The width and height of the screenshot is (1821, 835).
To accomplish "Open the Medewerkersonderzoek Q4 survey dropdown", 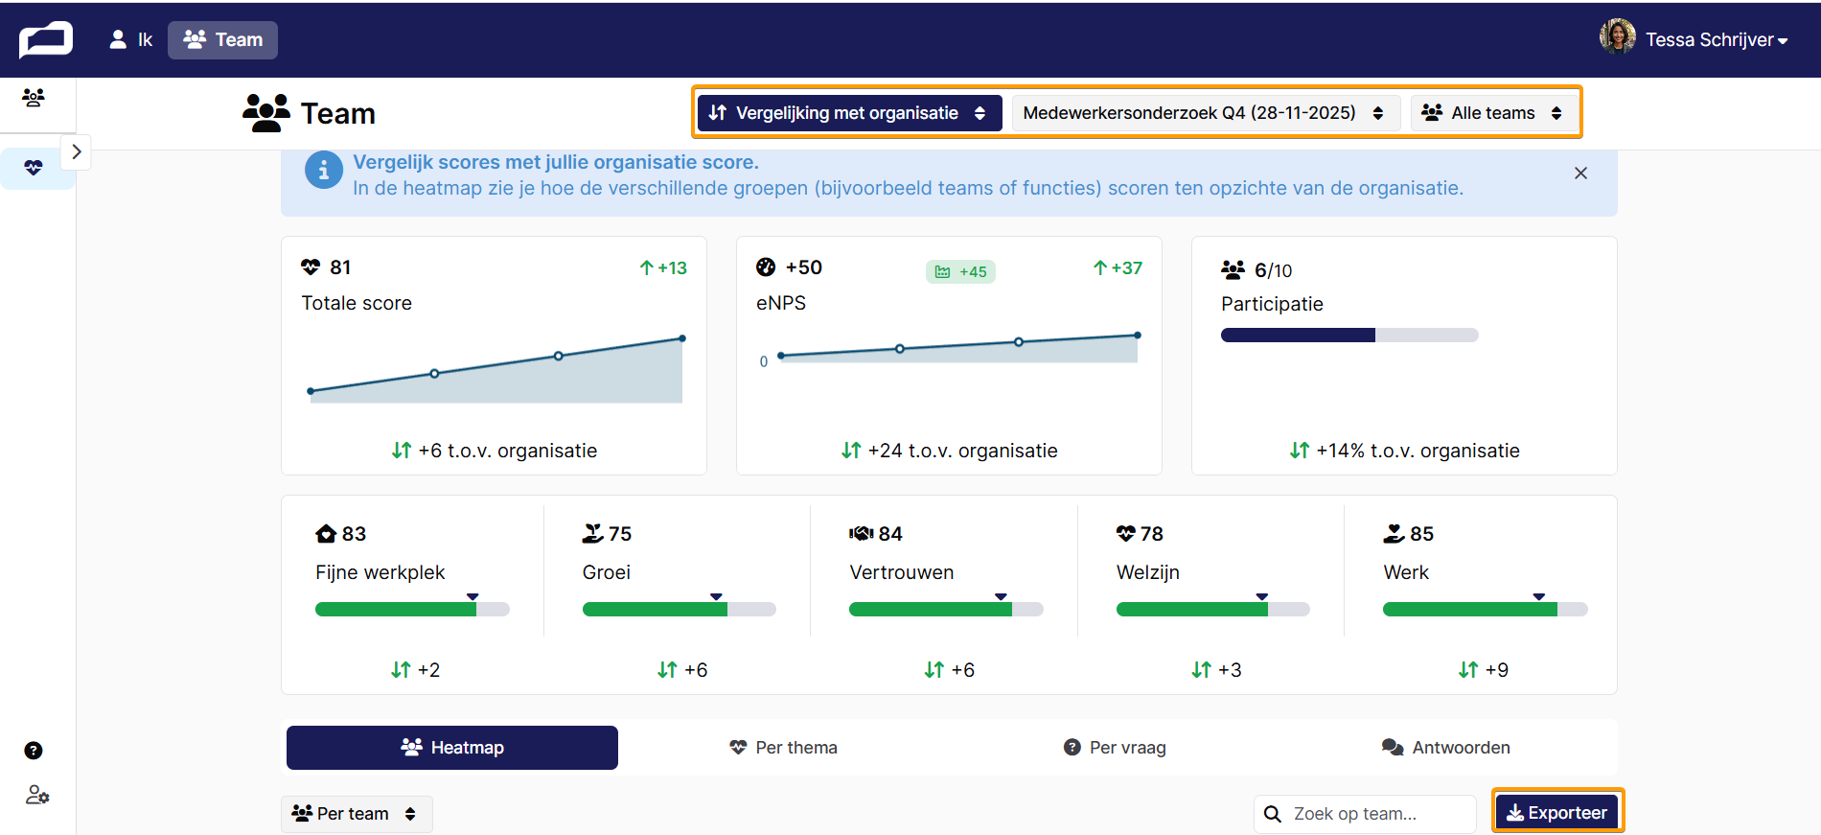I will point(1206,113).
